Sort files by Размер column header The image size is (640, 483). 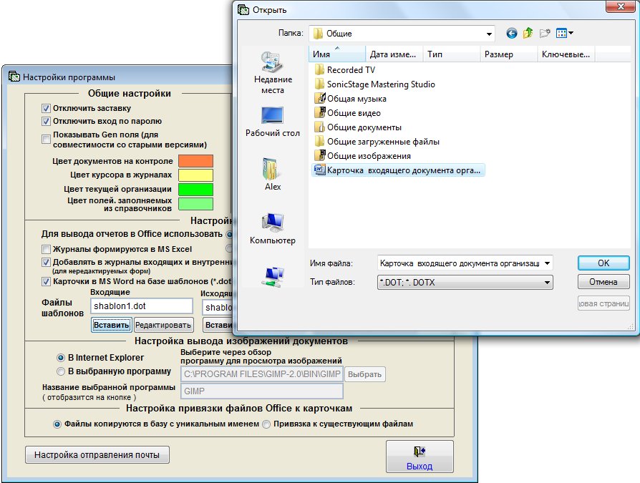[507, 54]
